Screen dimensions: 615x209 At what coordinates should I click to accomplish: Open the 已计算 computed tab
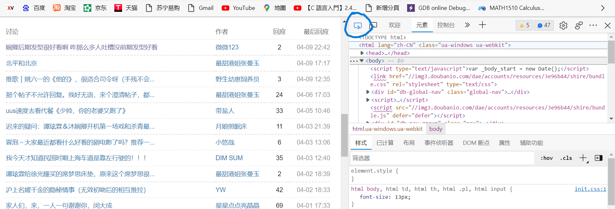point(385,143)
